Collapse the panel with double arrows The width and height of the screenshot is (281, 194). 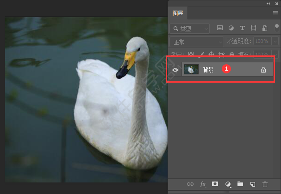point(269,3)
